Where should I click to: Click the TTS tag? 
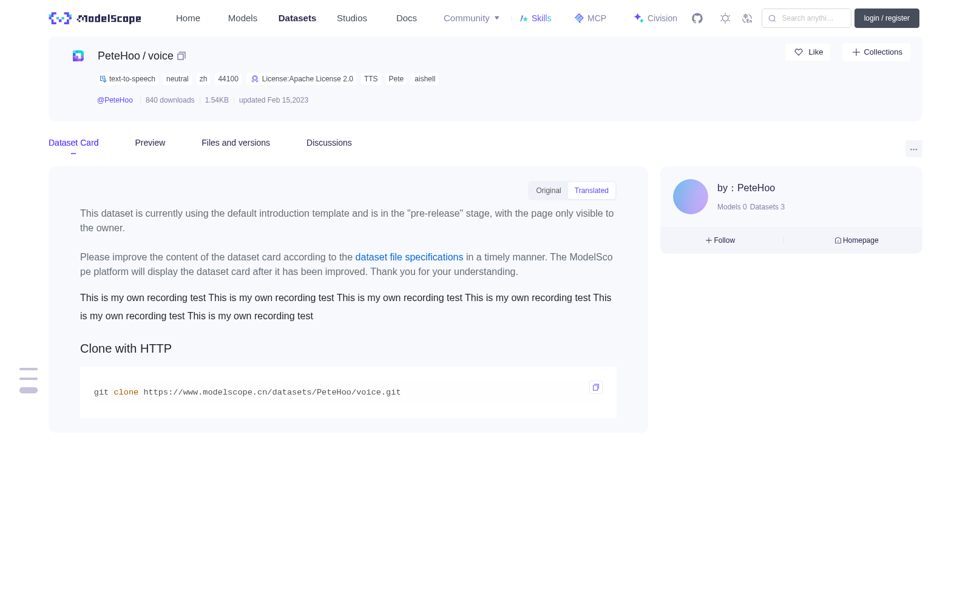(371, 79)
